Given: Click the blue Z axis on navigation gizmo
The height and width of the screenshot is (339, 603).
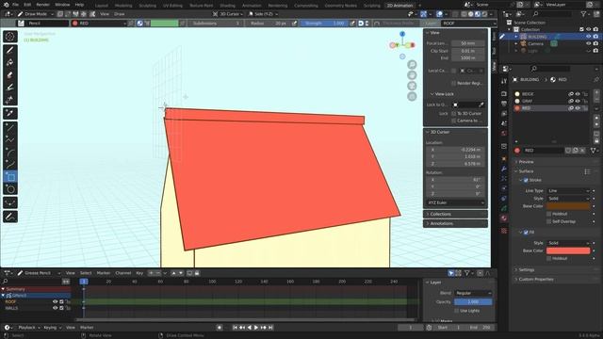Looking at the screenshot, I should (x=402, y=34).
